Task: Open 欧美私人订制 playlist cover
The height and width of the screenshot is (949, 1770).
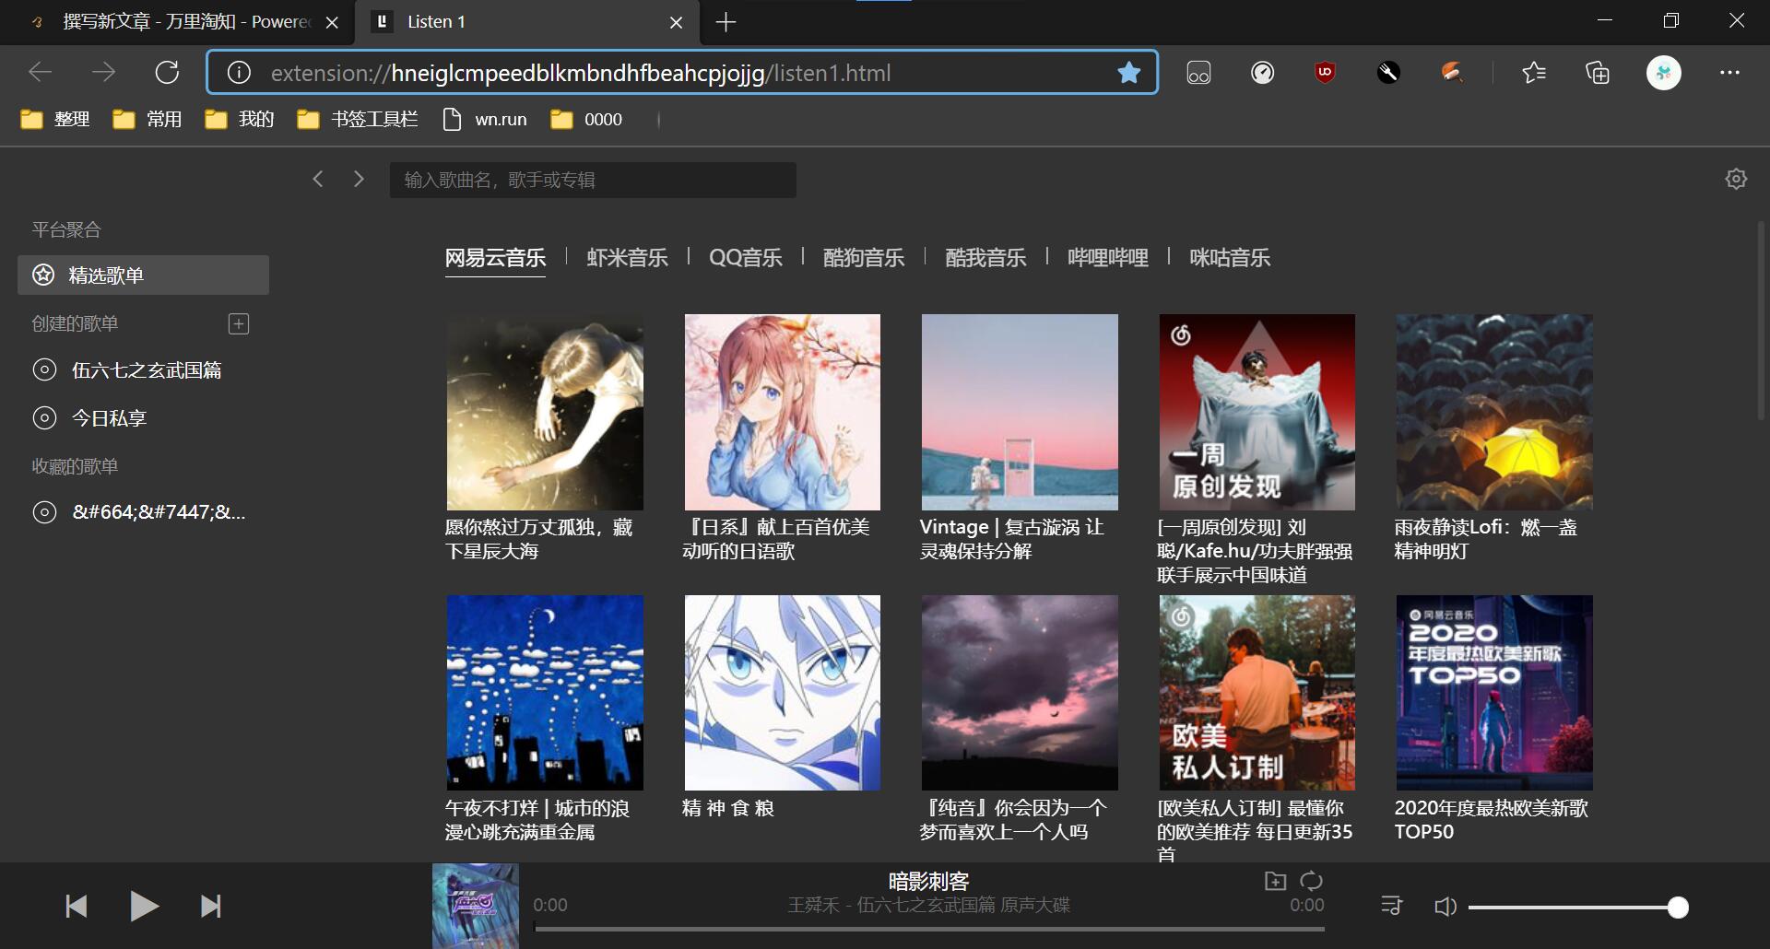Action: 1257,693
